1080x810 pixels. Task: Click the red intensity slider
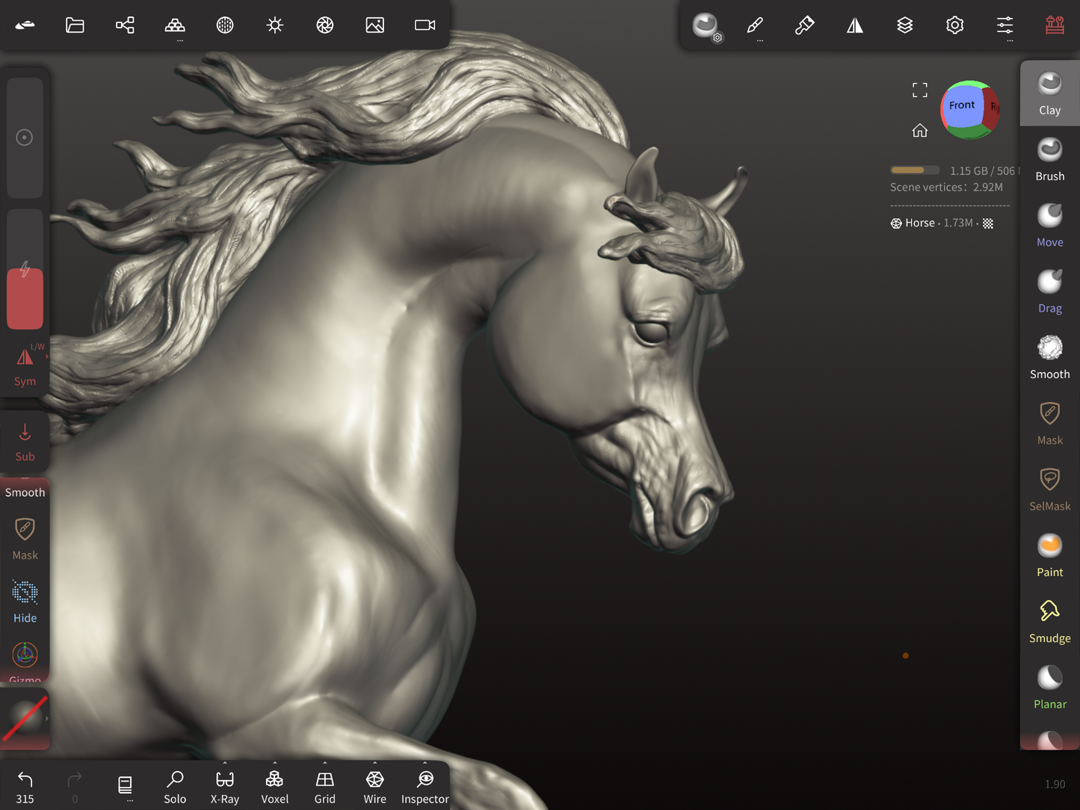pos(25,298)
